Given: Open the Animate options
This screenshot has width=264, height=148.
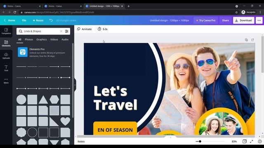Looking at the screenshot, I should [84, 29].
